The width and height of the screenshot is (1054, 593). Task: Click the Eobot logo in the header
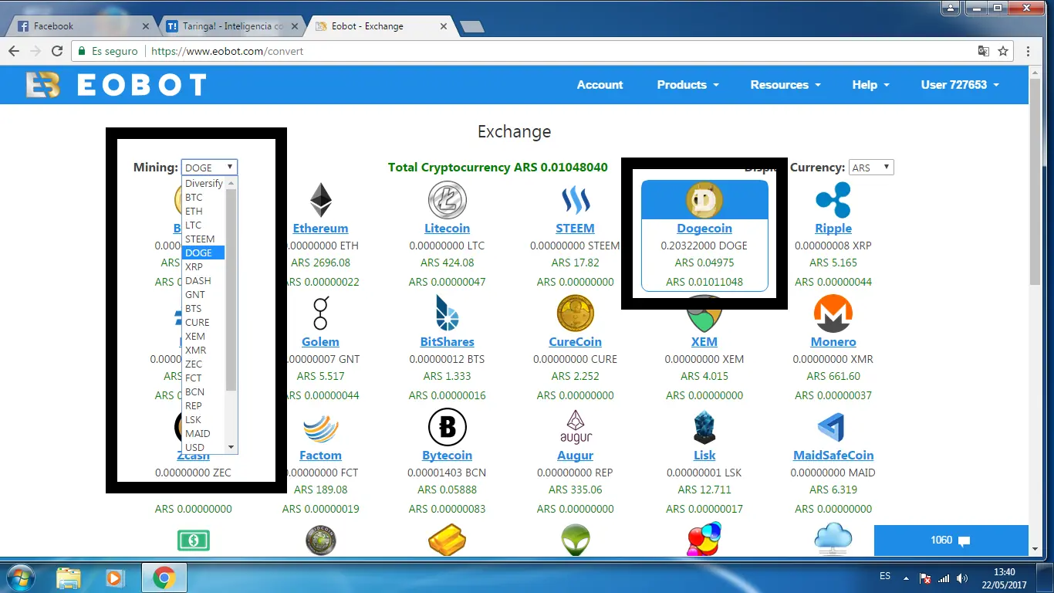coord(116,85)
